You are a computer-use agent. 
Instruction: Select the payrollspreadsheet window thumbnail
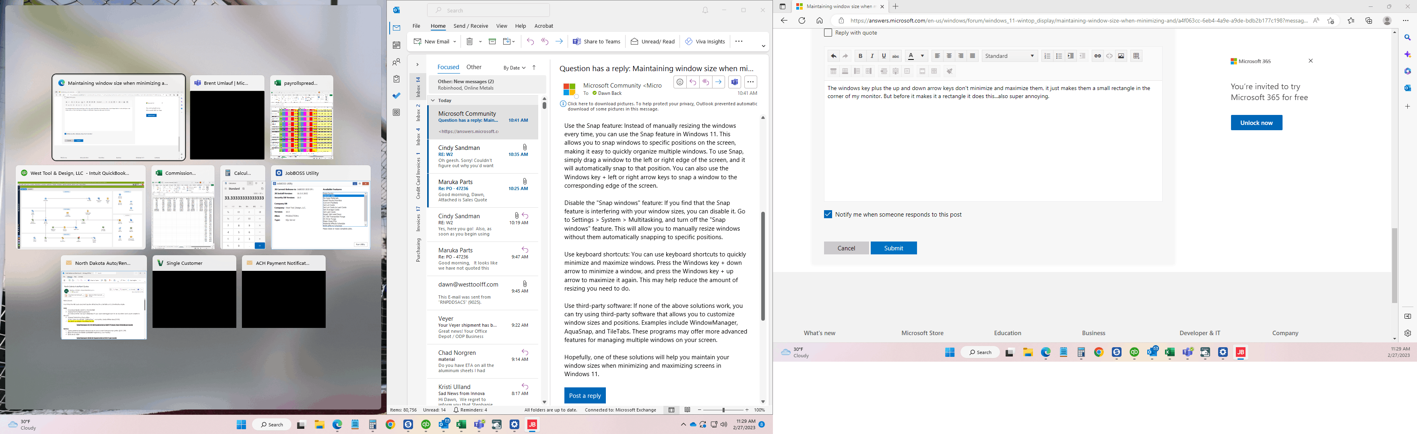[x=302, y=118]
